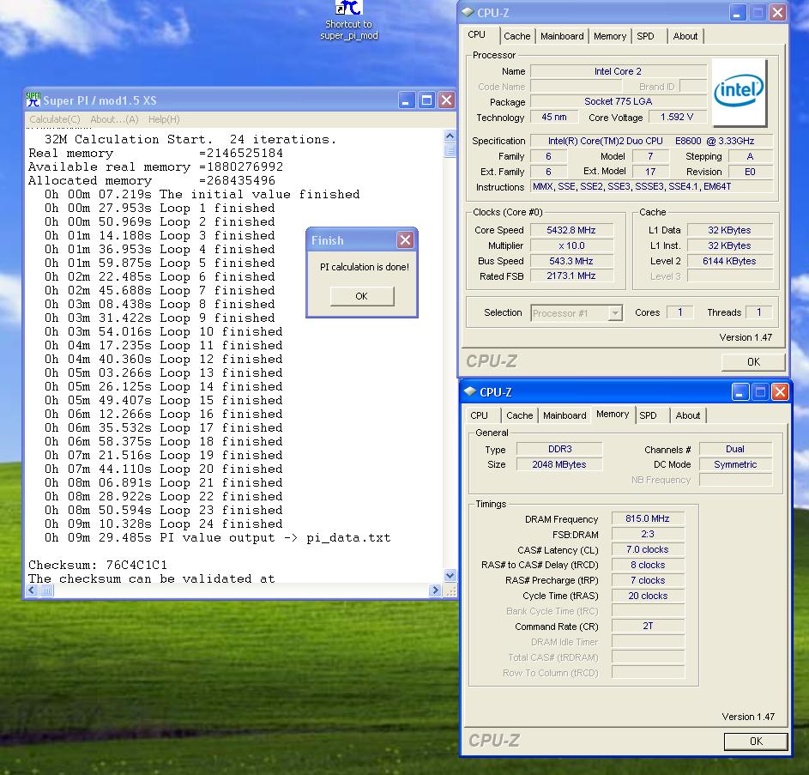The image size is (809, 775).
Task: Open the Calculate(C) menu in Super PI
Action: (55, 119)
